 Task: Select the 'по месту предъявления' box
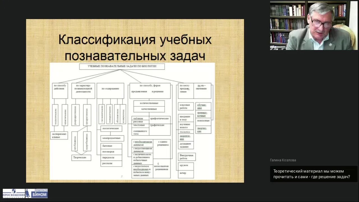[x=186, y=91]
